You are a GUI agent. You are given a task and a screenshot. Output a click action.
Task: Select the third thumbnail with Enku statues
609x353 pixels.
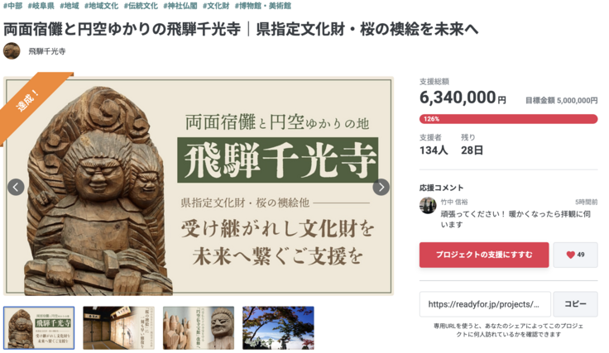pos(199,327)
